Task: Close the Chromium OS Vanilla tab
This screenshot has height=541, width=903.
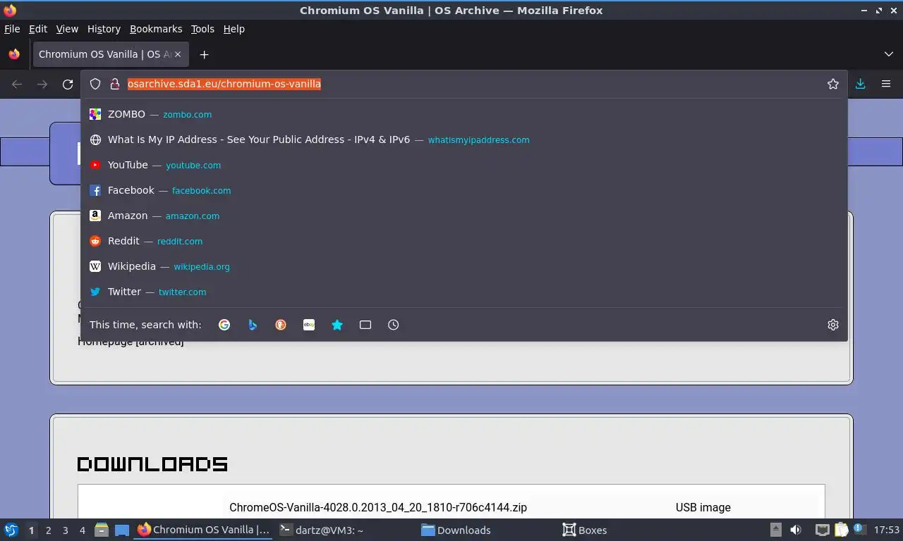Action: (x=178, y=54)
